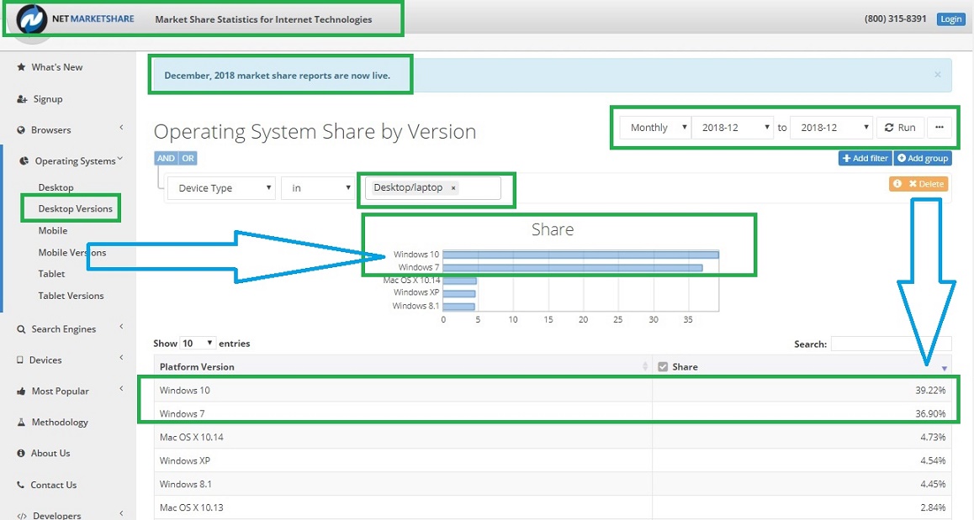Click the Windows 10 chart bar
The height and width of the screenshot is (520, 974).
pyautogui.click(x=580, y=255)
